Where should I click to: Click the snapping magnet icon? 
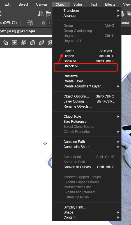click(6, 43)
